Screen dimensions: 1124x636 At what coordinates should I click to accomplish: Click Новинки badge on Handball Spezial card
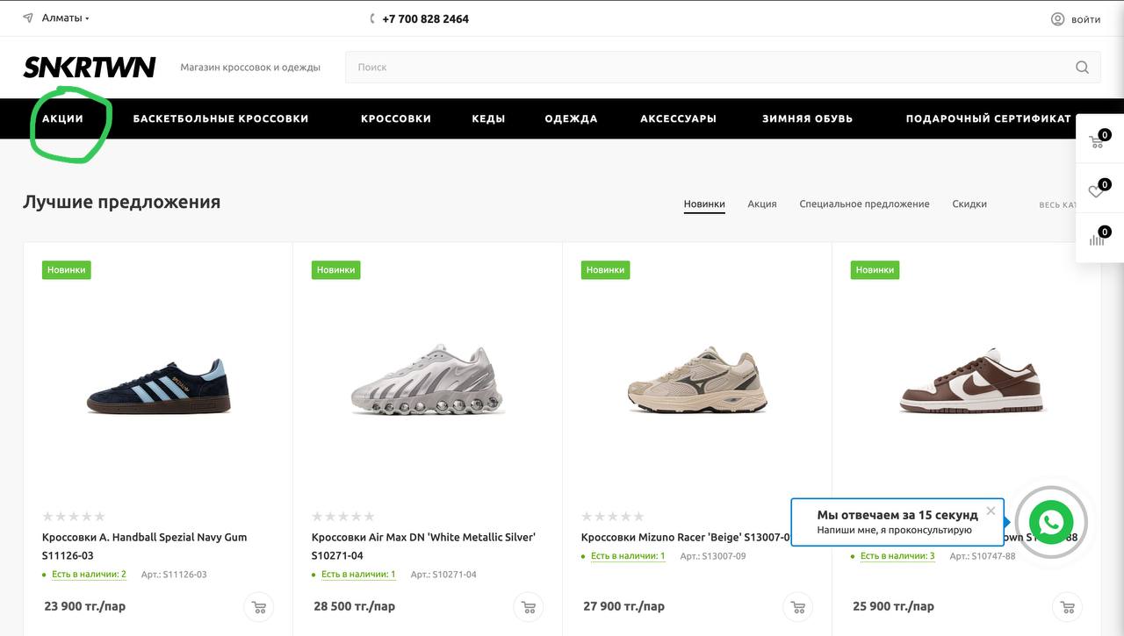pyautogui.click(x=67, y=270)
